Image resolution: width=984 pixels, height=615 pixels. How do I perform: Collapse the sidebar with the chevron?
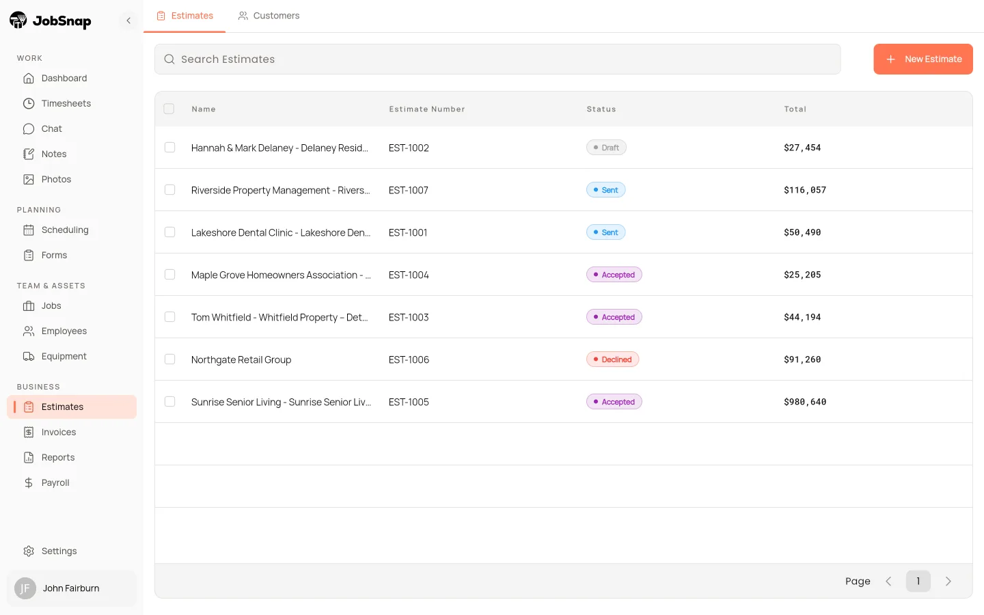[128, 20]
